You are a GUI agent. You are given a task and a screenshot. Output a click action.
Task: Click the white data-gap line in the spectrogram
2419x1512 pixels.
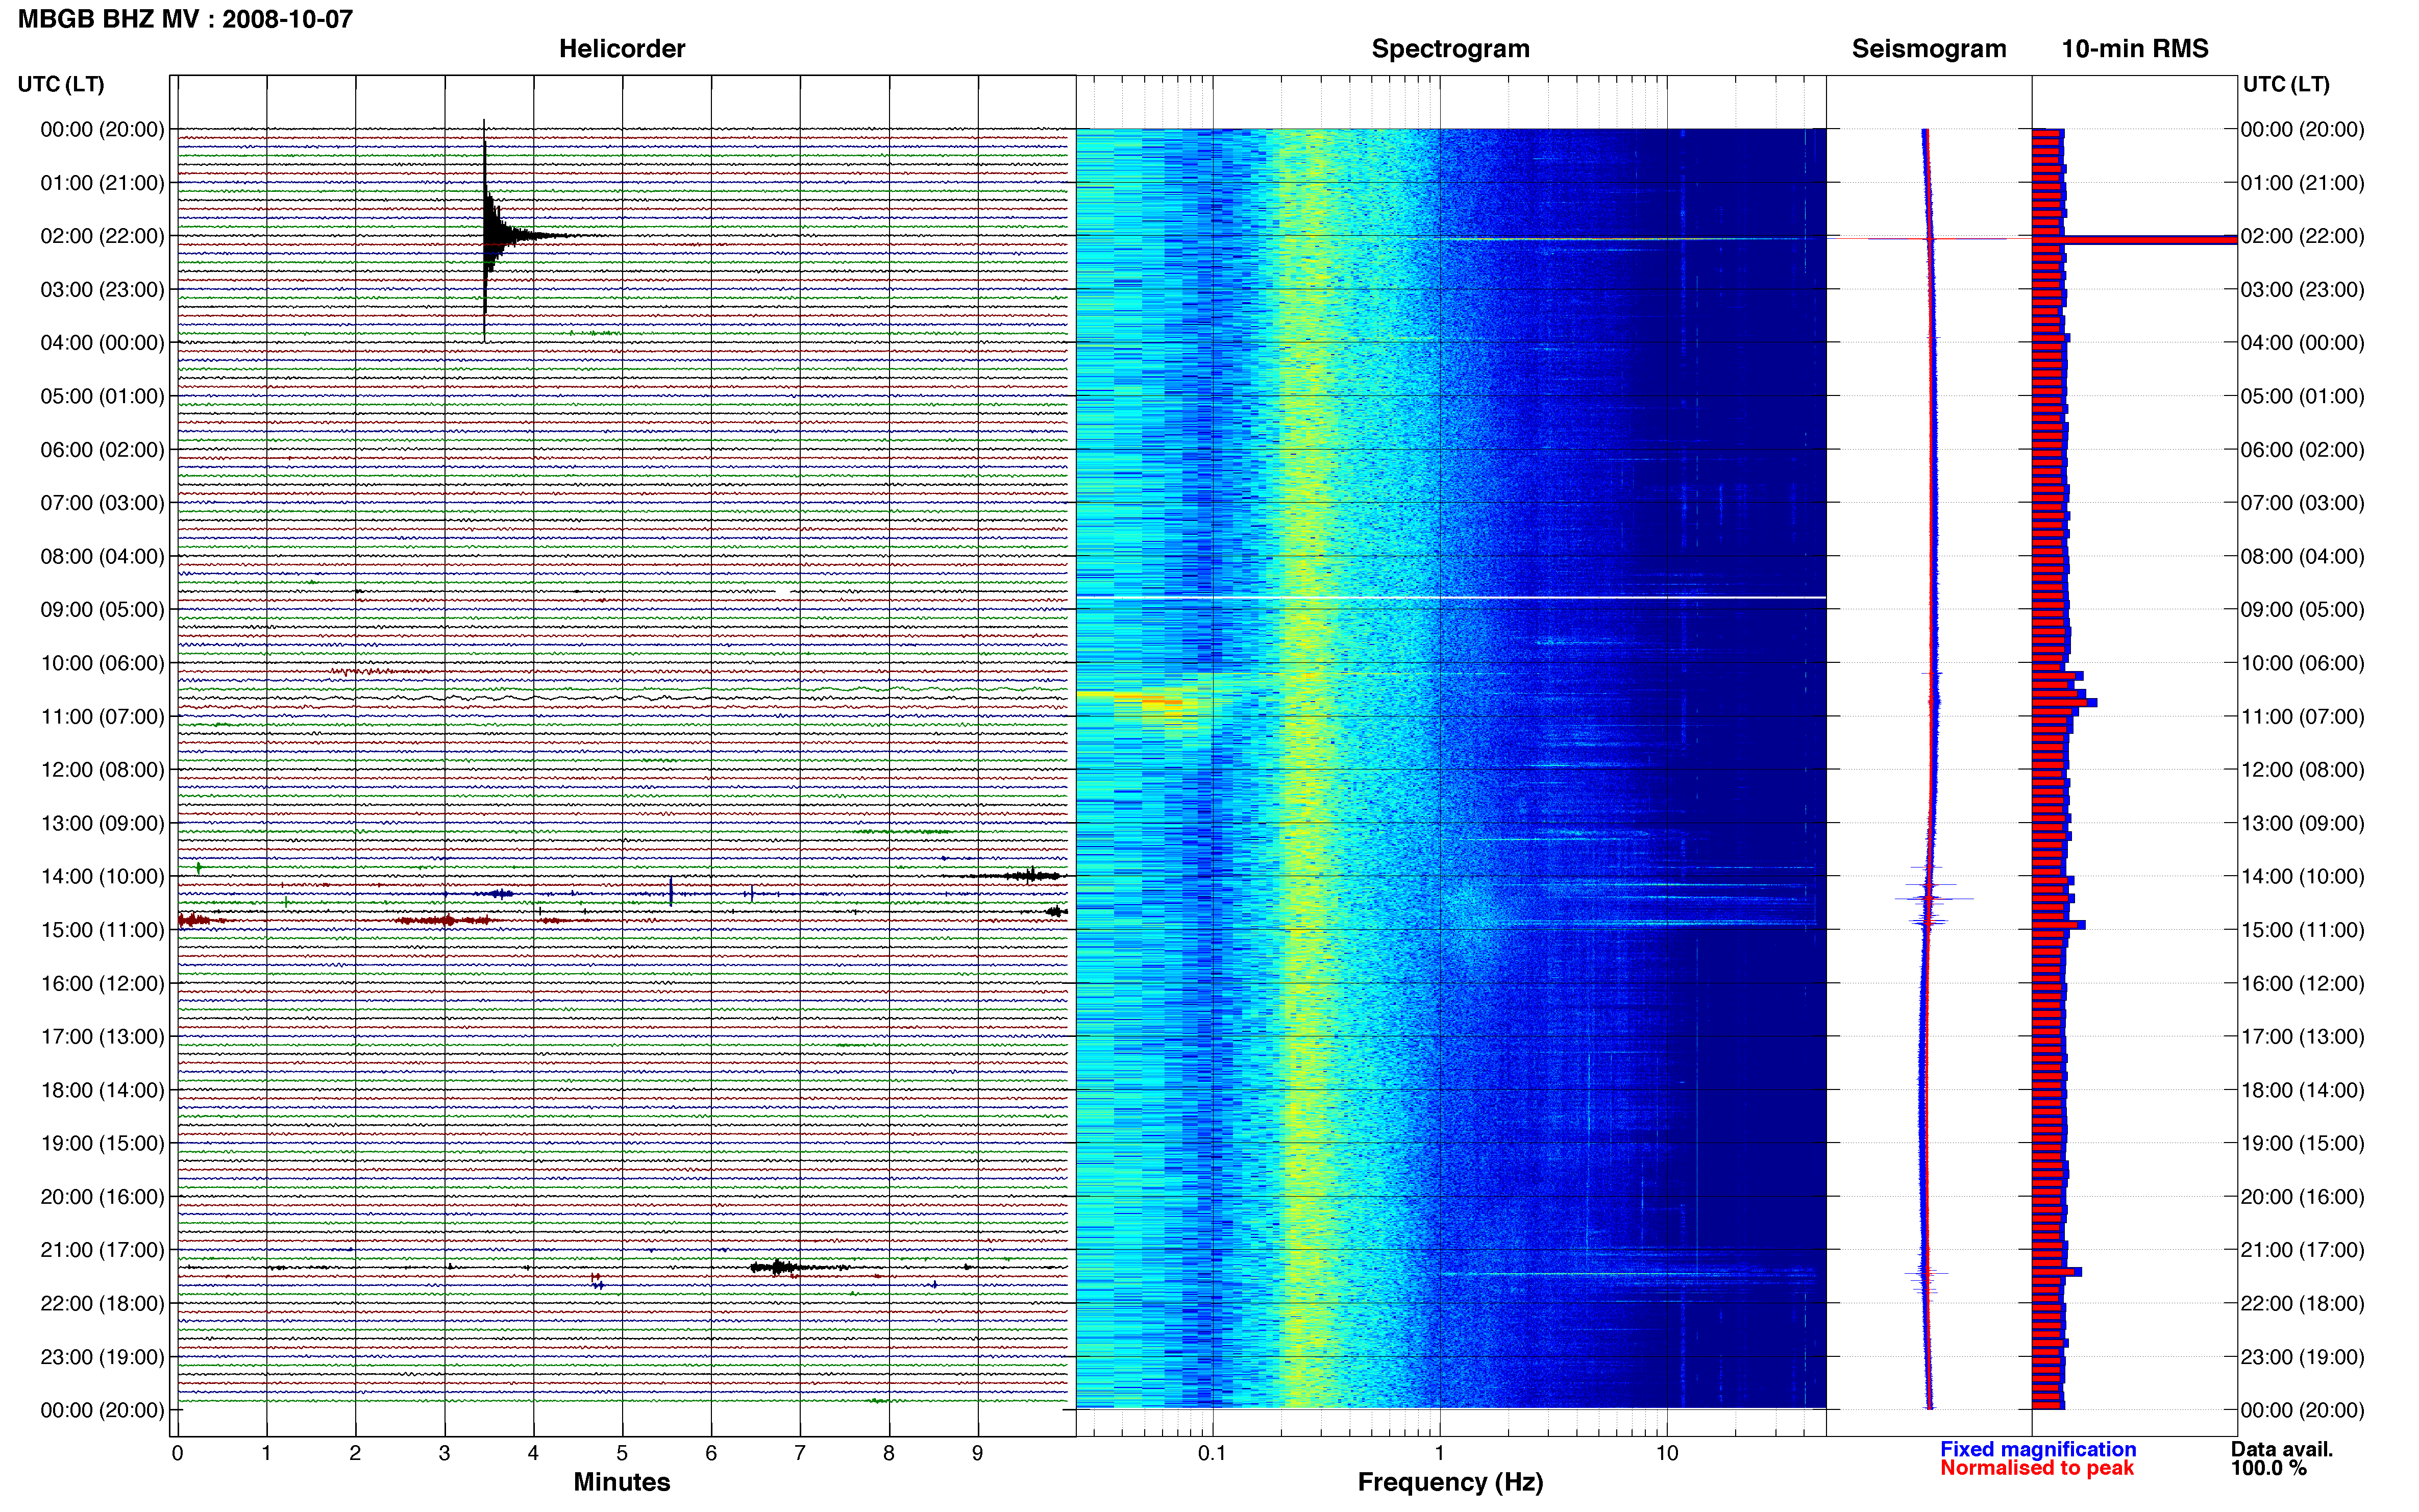coord(1451,598)
